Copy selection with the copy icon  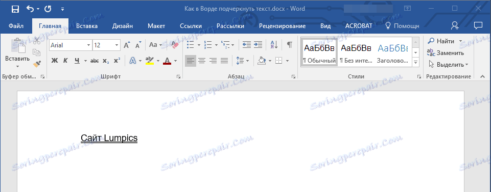(37, 52)
